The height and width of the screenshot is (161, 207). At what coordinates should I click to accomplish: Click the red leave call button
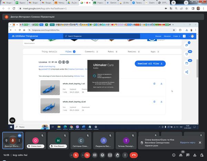pyautogui.click(x=134, y=155)
